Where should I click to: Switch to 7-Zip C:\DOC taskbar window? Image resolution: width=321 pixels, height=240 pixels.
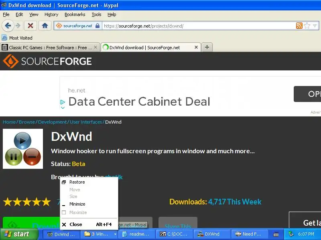(174, 234)
